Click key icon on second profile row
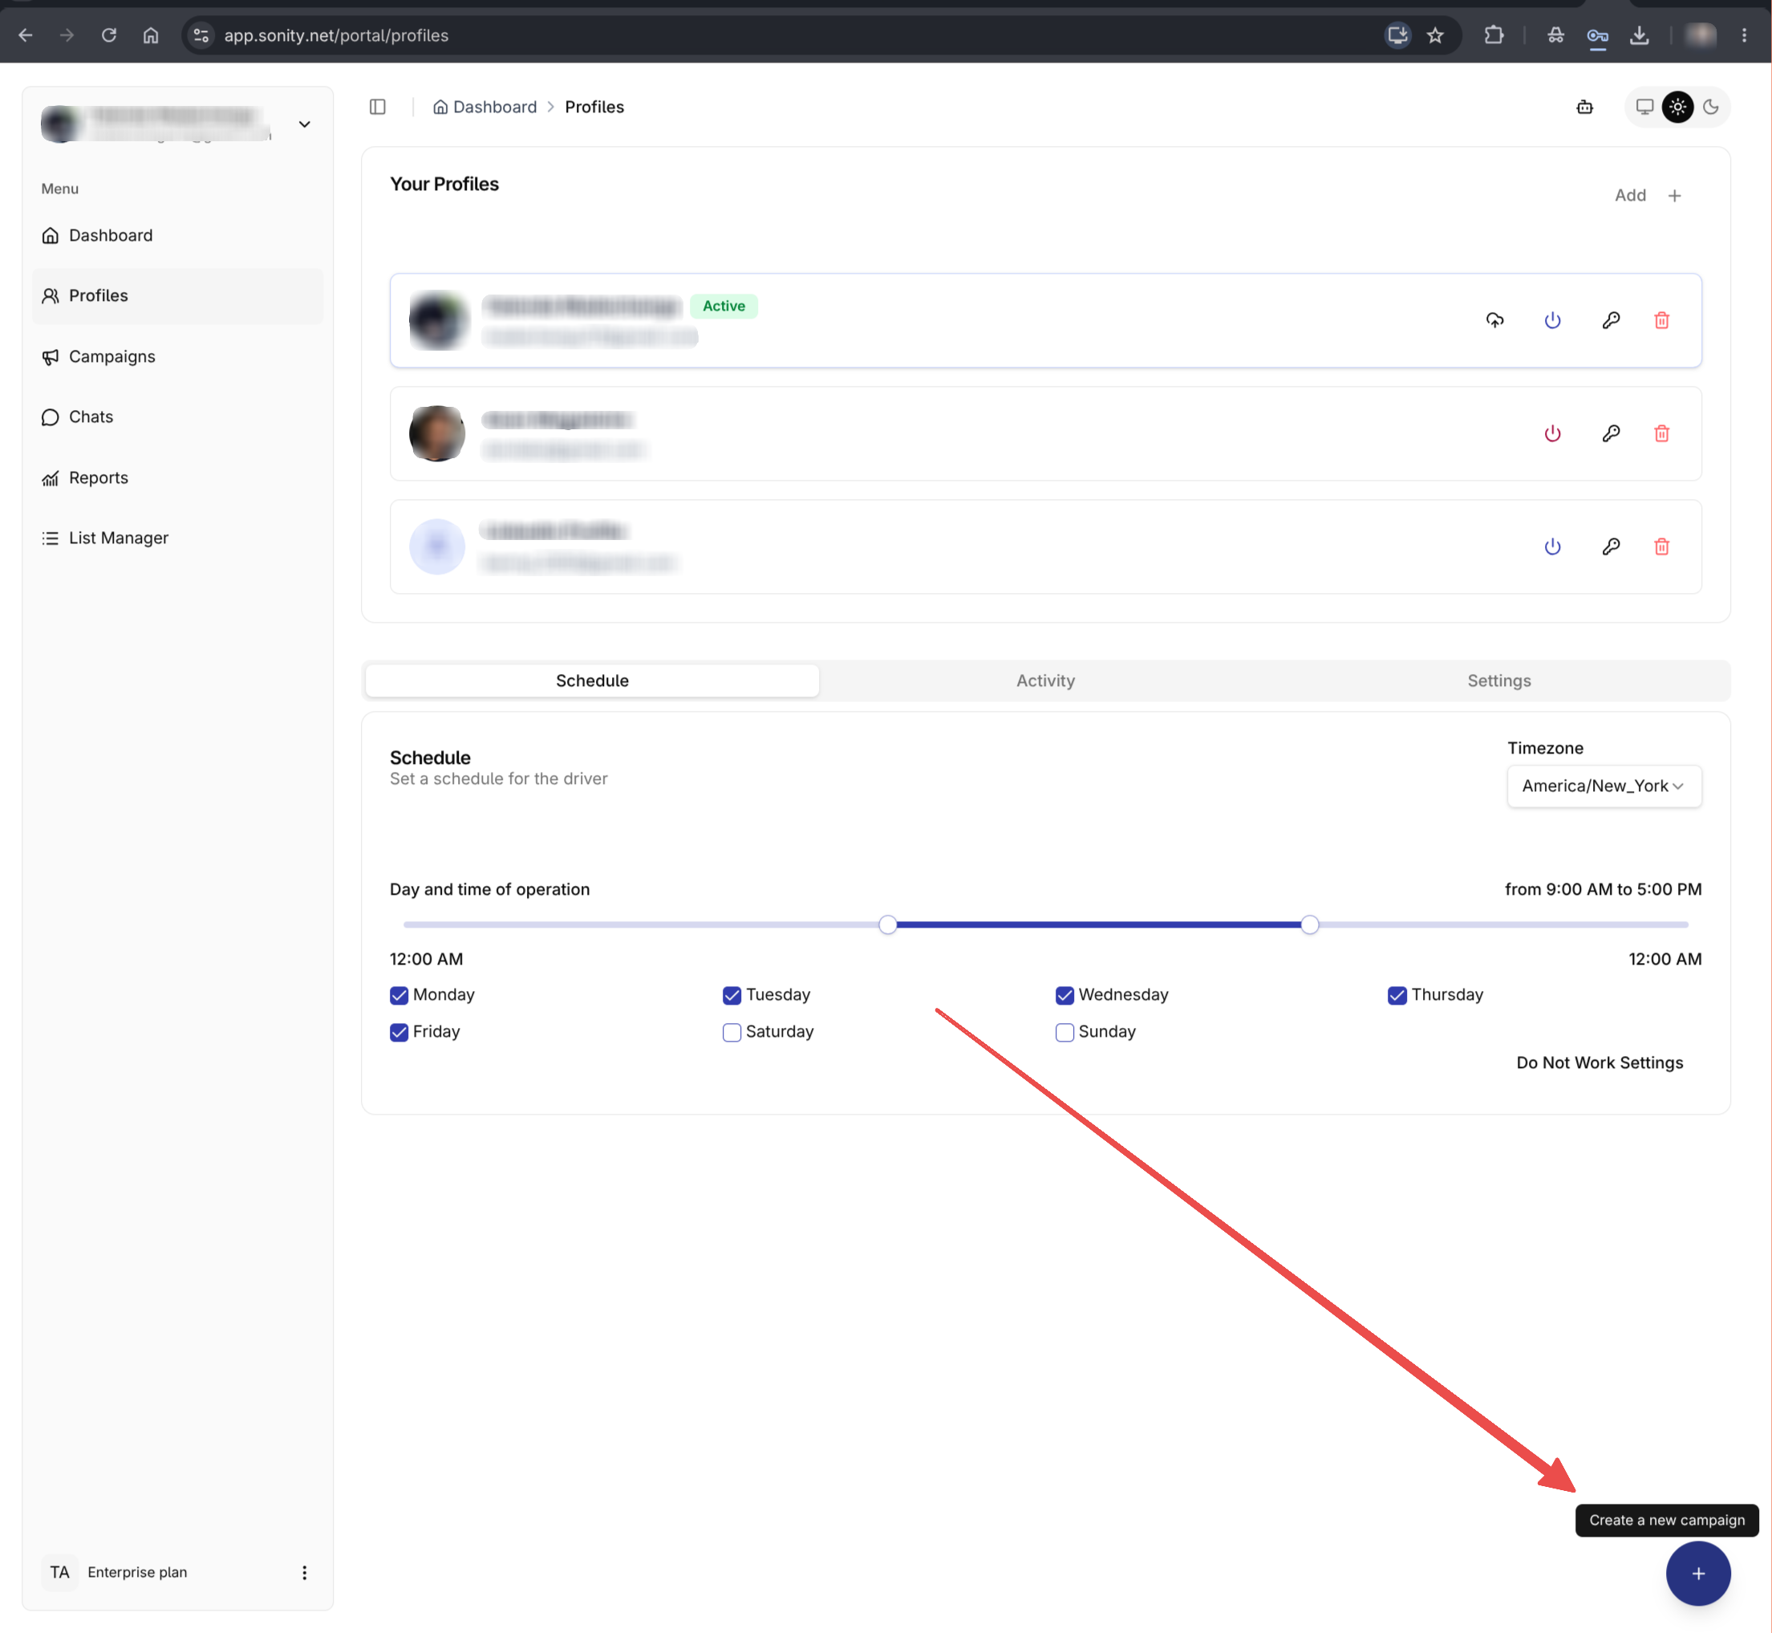The height and width of the screenshot is (1633, 1772). 1610,433
